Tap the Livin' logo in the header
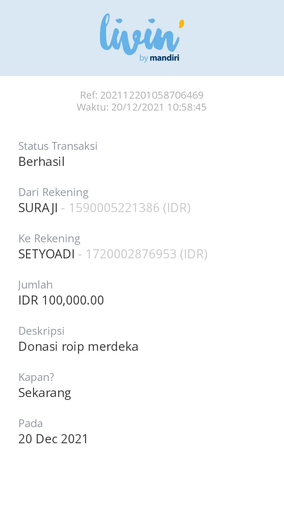 coord(140,35)
